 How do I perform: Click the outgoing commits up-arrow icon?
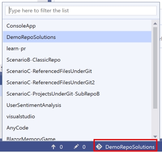[x=53, y=147]
